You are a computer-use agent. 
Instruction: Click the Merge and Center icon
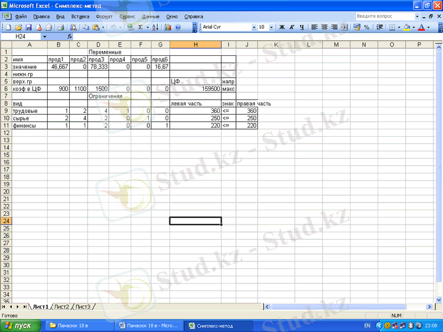pyautogui.click(x=344, y=27)
